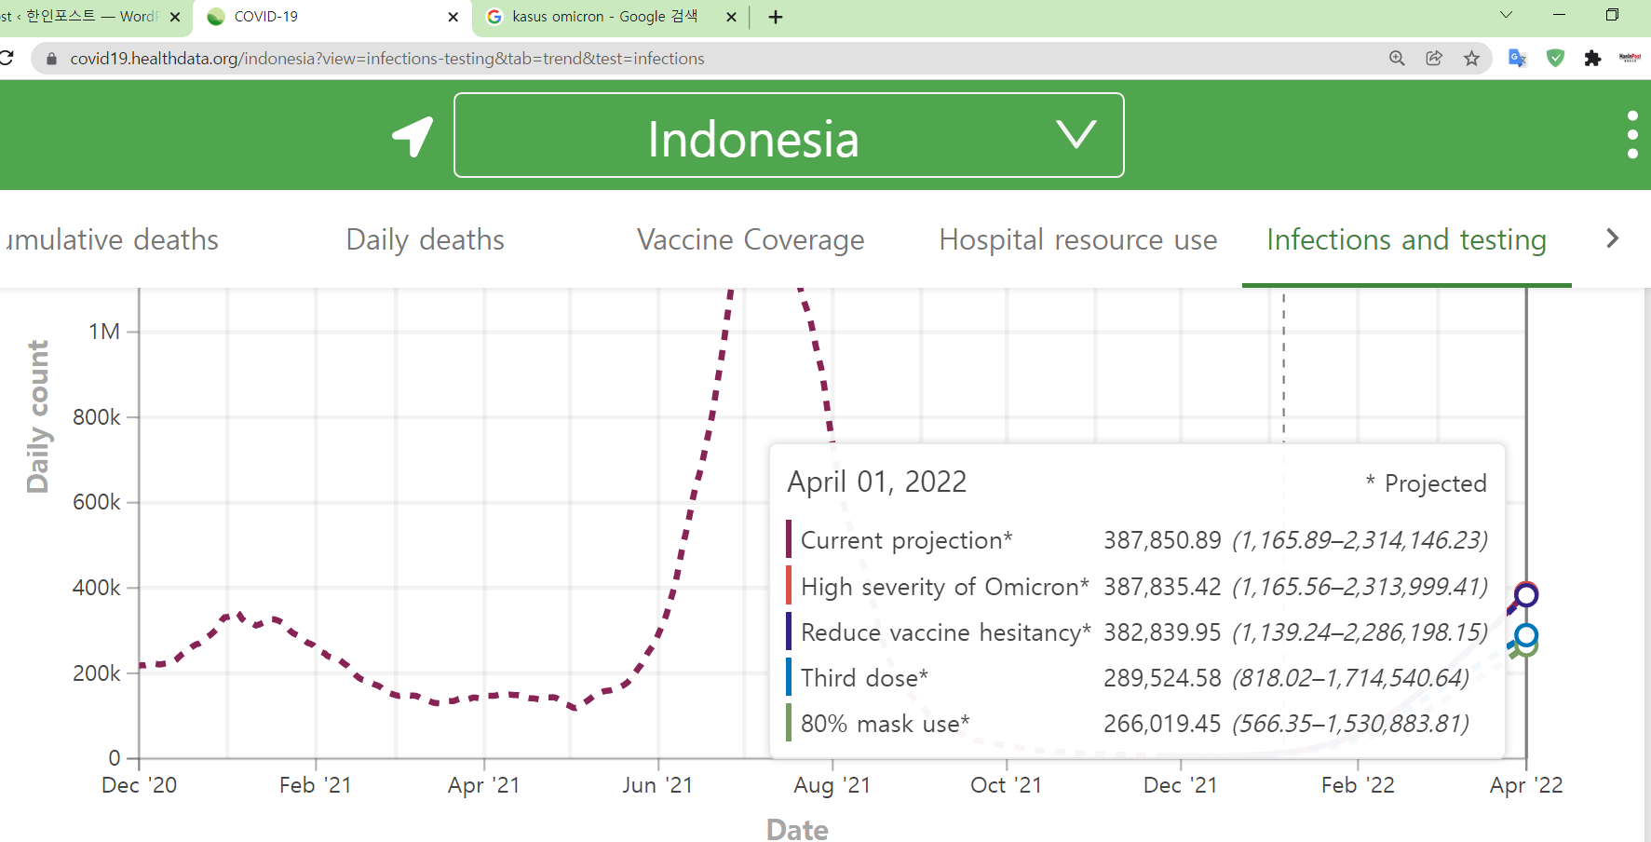Viewport: 1651px width, 842px height.
Task: Open the extensions puzzle piece menu
Action: click(x=1592, y=59)
